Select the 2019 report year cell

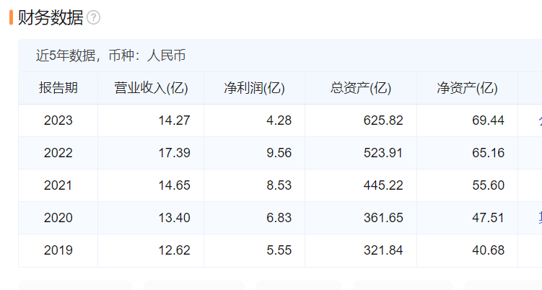tap(58, 250)
